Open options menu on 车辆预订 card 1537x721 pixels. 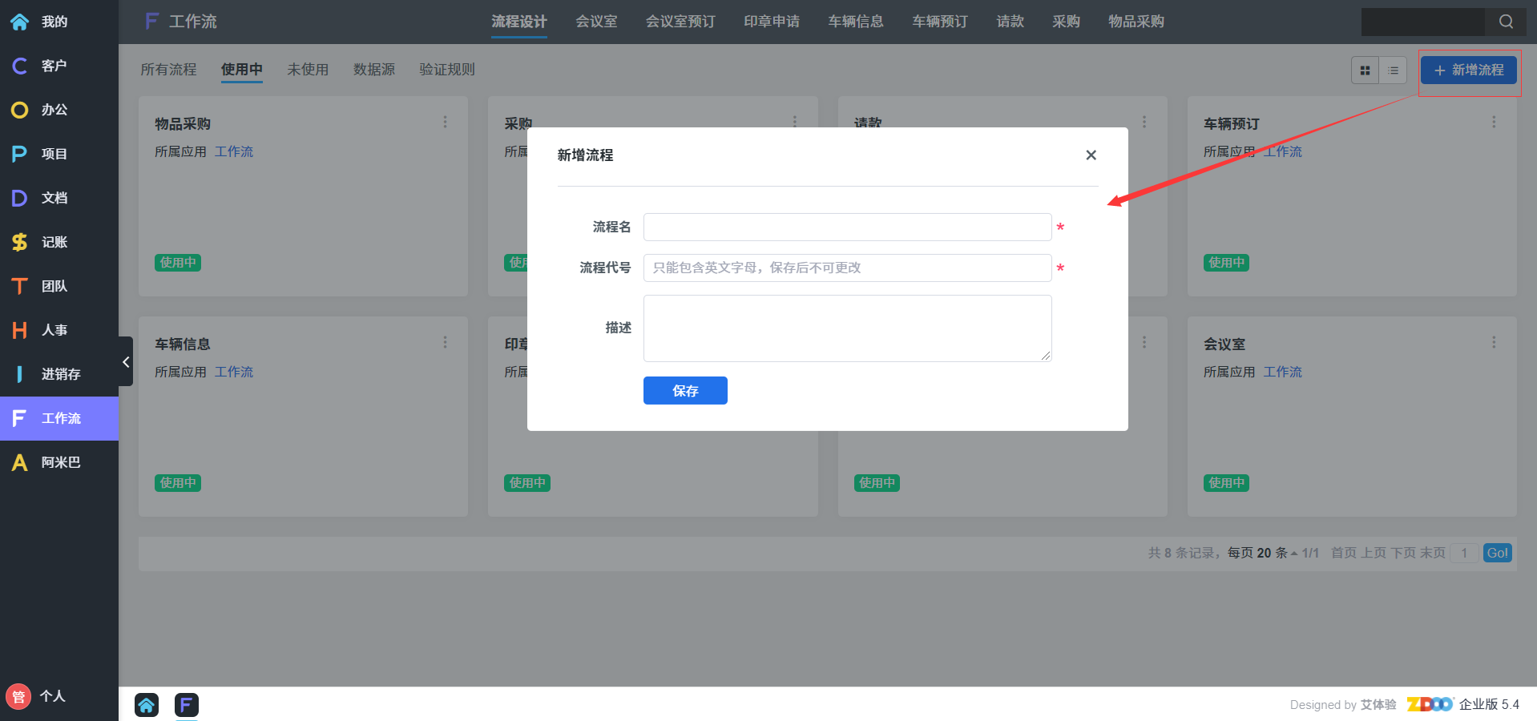1493,122
